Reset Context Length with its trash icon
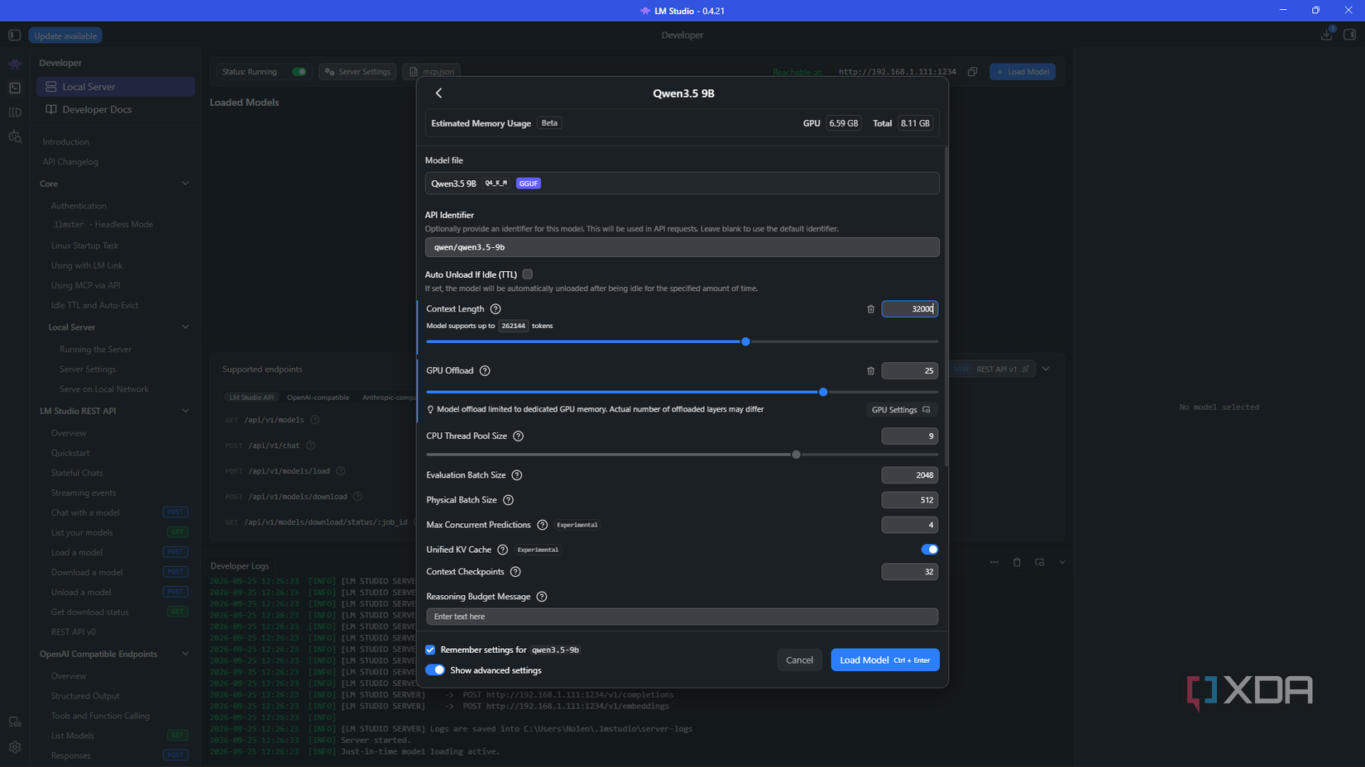Image resolution: width=1365 pixels, height=767 pixels. pyautogui.click(x=870, y=309)
